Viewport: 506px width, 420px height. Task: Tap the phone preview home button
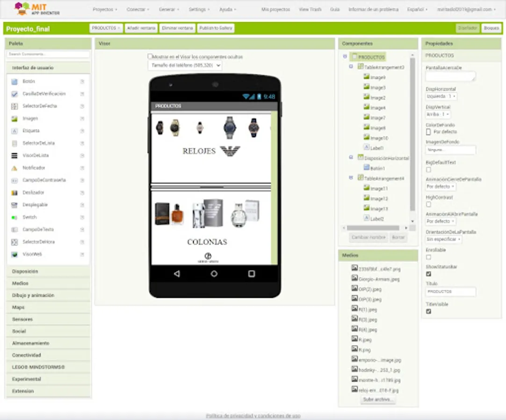click(x=214, y=274)
